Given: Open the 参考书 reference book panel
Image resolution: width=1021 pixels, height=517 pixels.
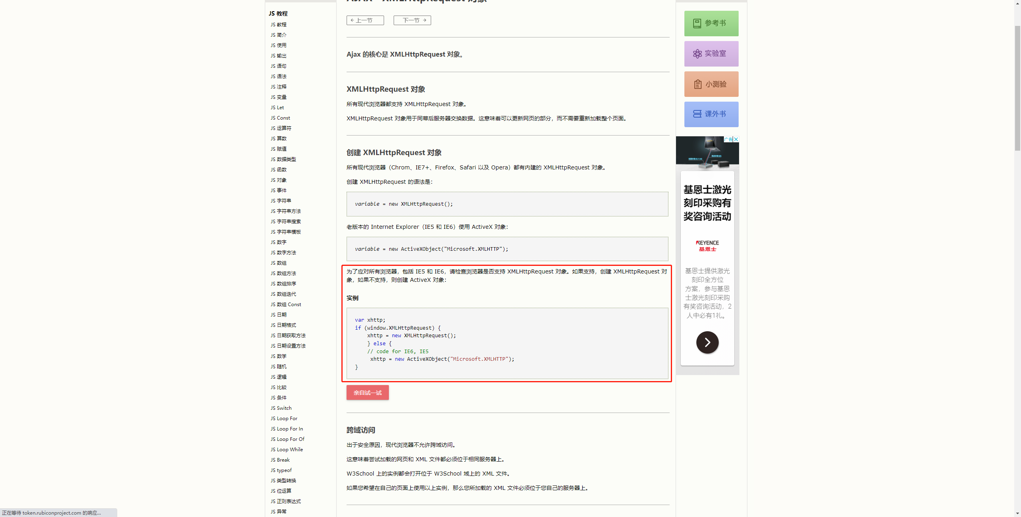Looking at the screenshot, I should point(711,23).
